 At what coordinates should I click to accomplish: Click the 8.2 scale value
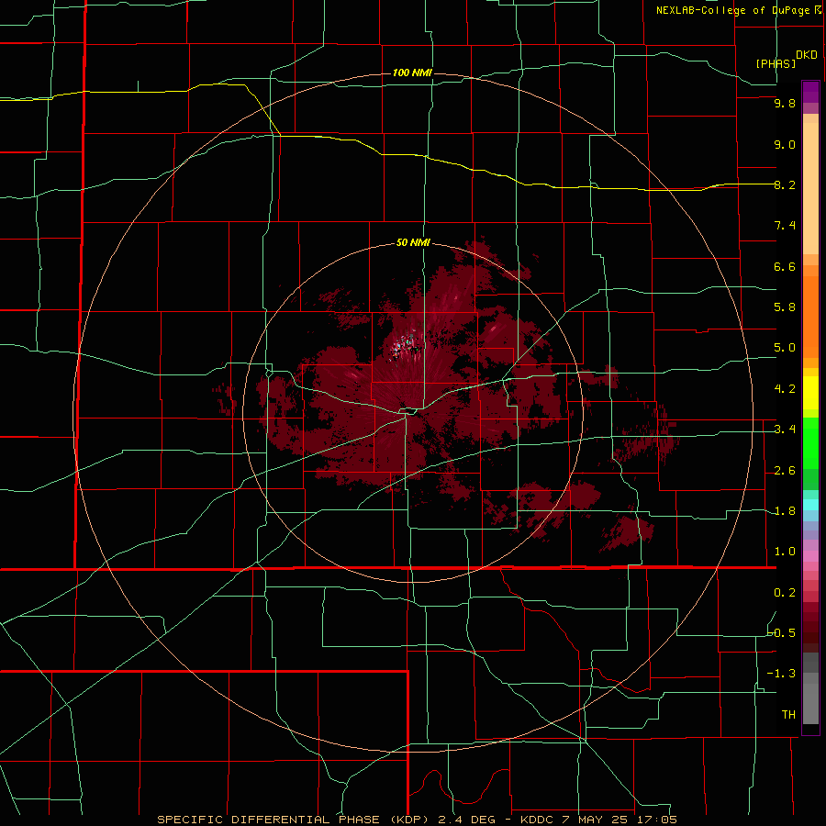tap(785, 184)
